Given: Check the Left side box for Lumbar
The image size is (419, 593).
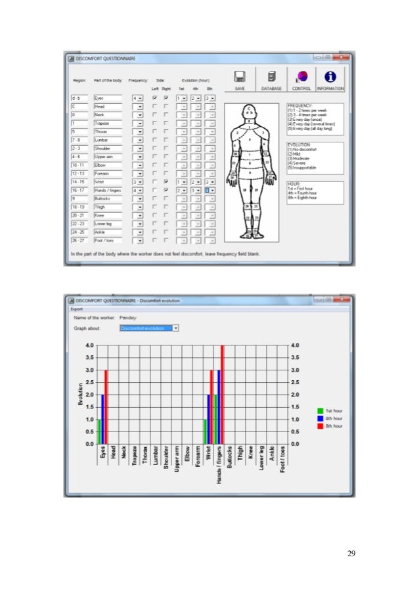Looking at the screenshot, I should (155, 140).
